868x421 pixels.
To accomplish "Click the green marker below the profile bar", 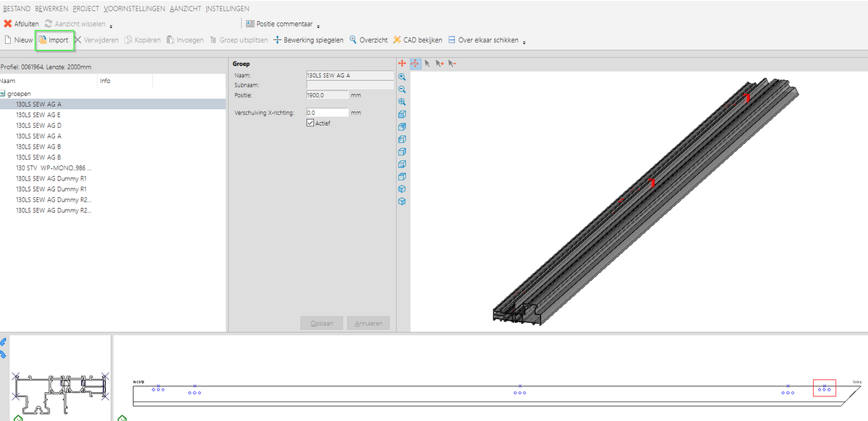I will [x=122, y=417].
